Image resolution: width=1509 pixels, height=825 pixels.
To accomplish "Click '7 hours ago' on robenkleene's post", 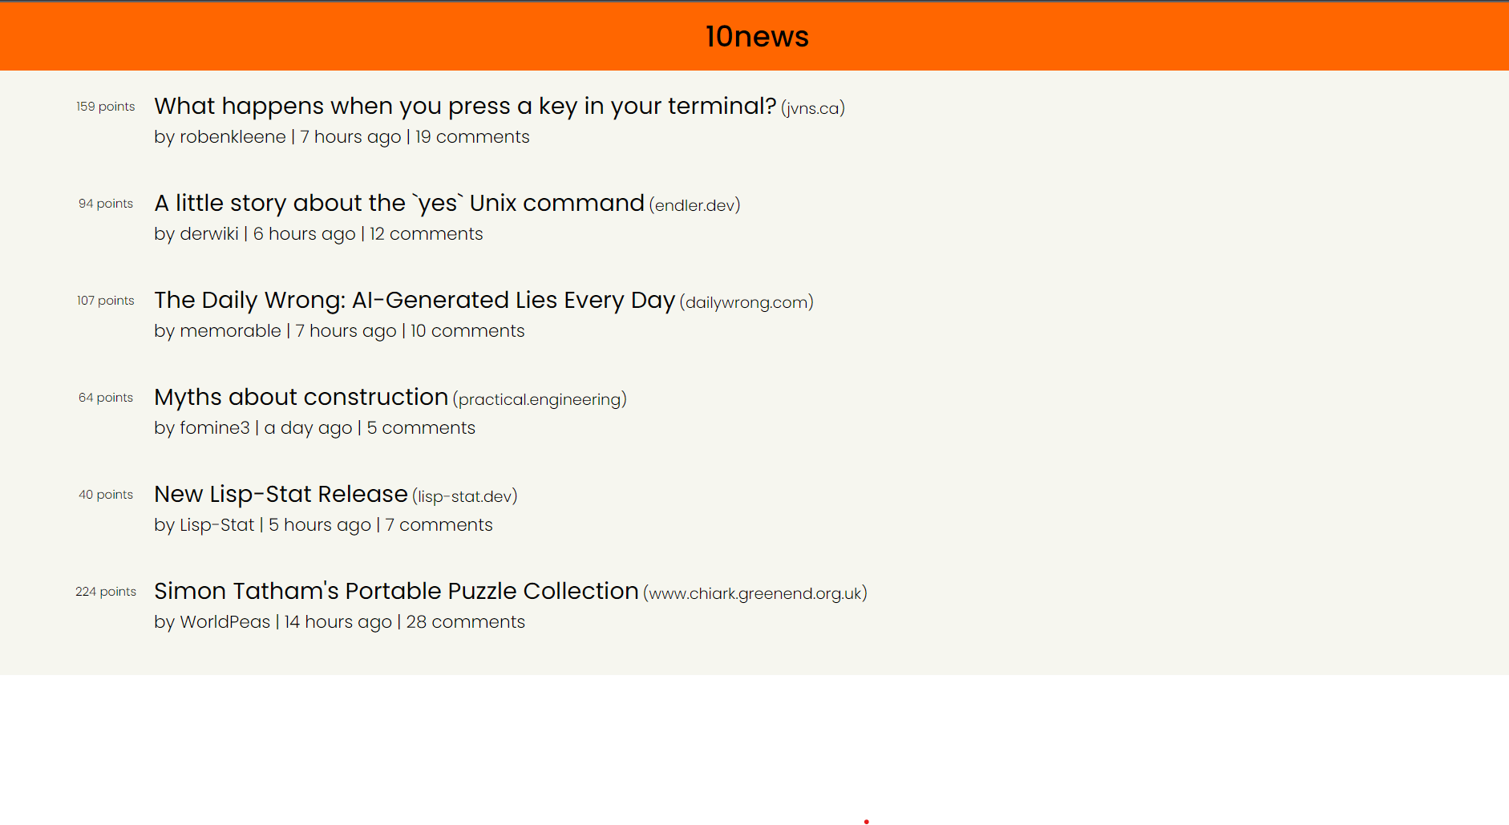I will point(350,137).
